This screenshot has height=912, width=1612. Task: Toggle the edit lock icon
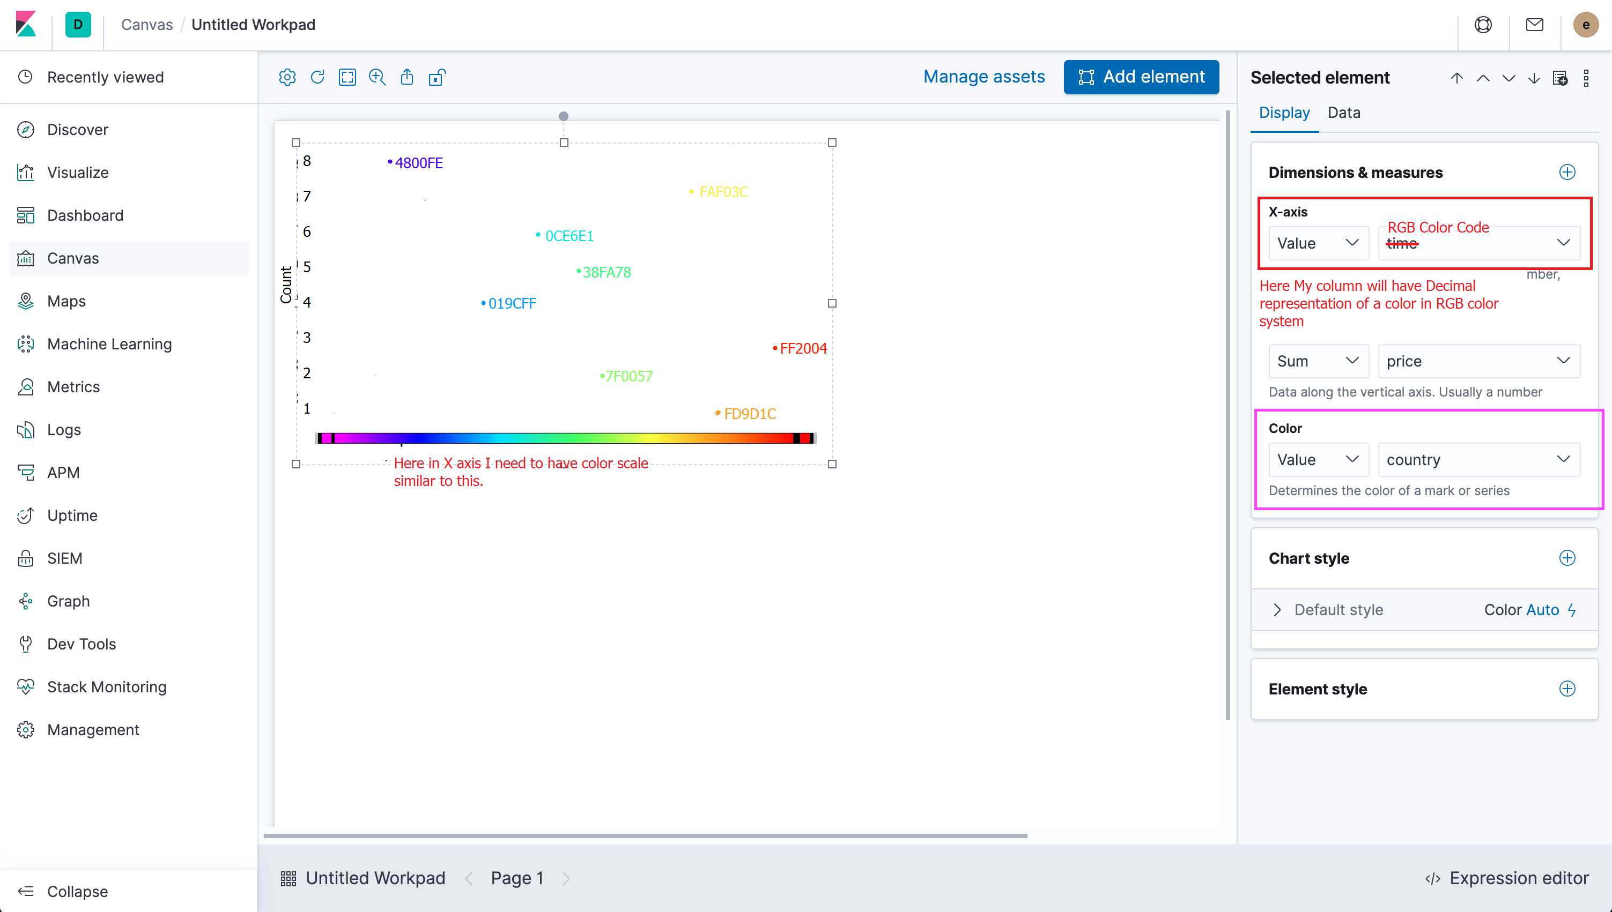(437, 77)
